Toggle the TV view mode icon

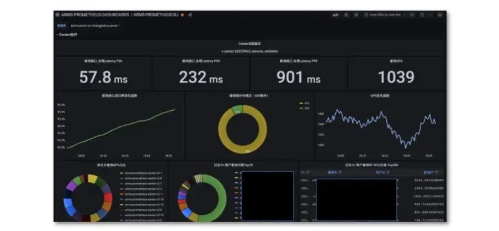click(440, 15)
